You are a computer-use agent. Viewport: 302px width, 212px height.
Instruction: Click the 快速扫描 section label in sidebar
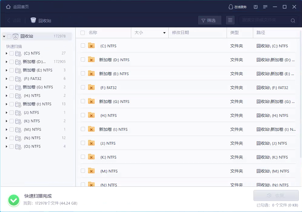point(14,46)
